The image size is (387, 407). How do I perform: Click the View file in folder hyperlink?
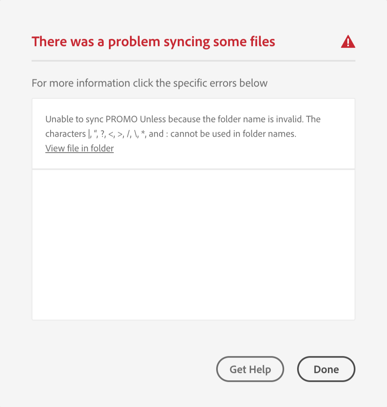pyautogui.click(x=79, y=148)
